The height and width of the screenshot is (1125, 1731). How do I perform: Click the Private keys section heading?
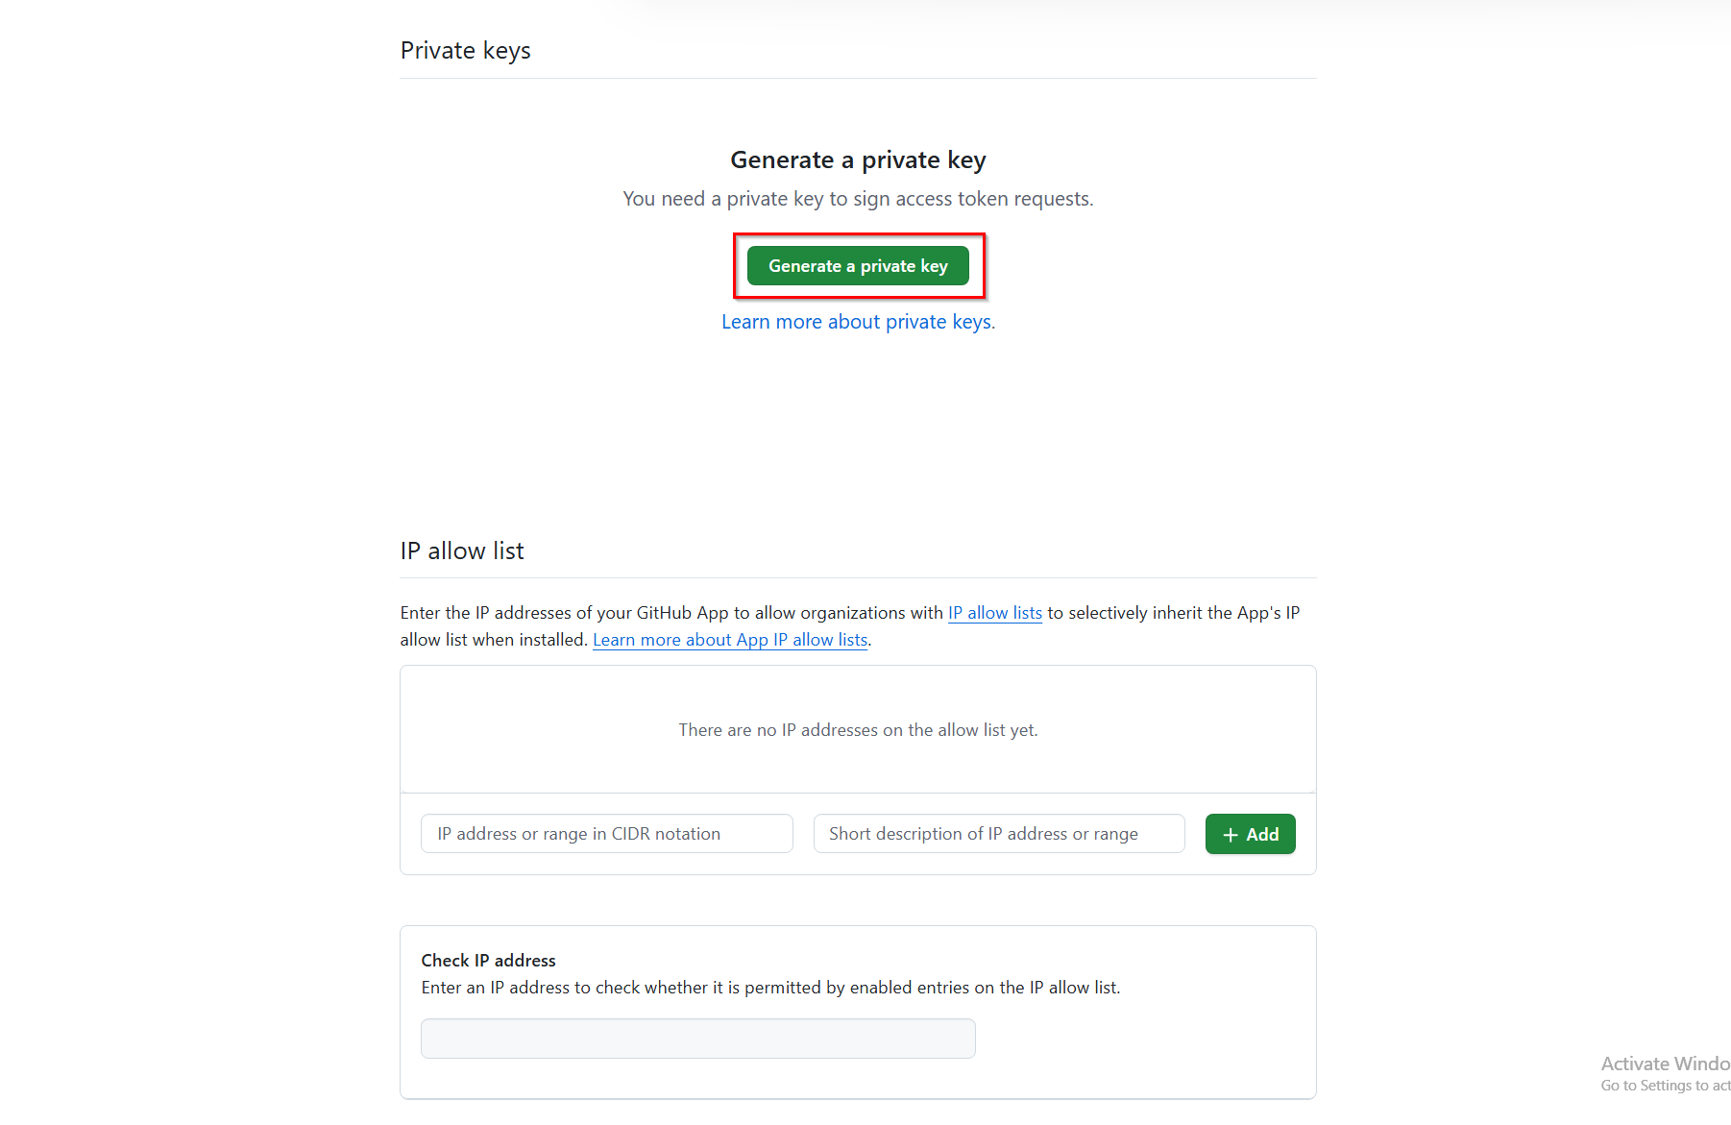[465, 49]
